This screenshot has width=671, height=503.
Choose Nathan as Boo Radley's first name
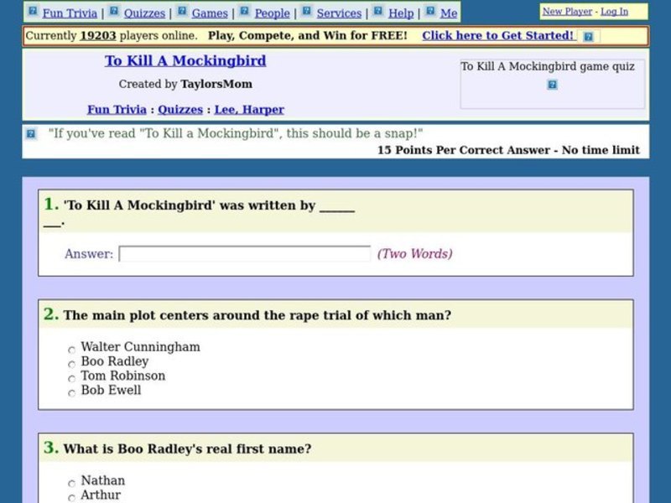pyautogui.click(x=71, y=484)
